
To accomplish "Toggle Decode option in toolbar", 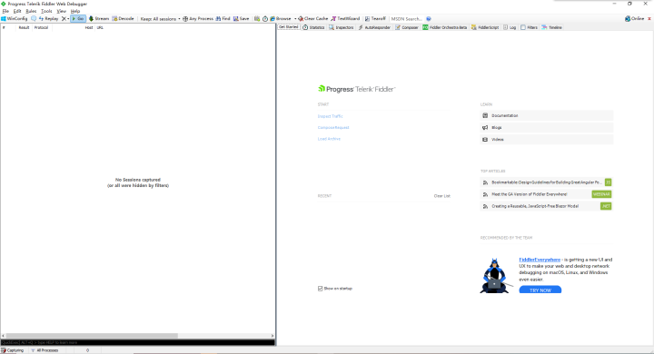I will (123, 19).
